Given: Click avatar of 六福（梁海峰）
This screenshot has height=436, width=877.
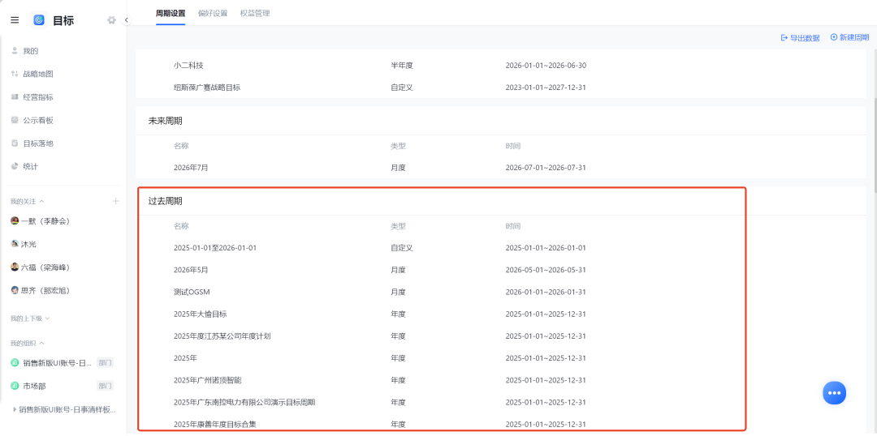Looking at the screenshot, I should click(15, 267).
